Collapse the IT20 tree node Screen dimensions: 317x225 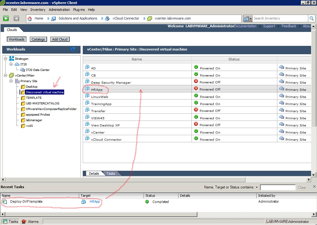click(11, 64)
